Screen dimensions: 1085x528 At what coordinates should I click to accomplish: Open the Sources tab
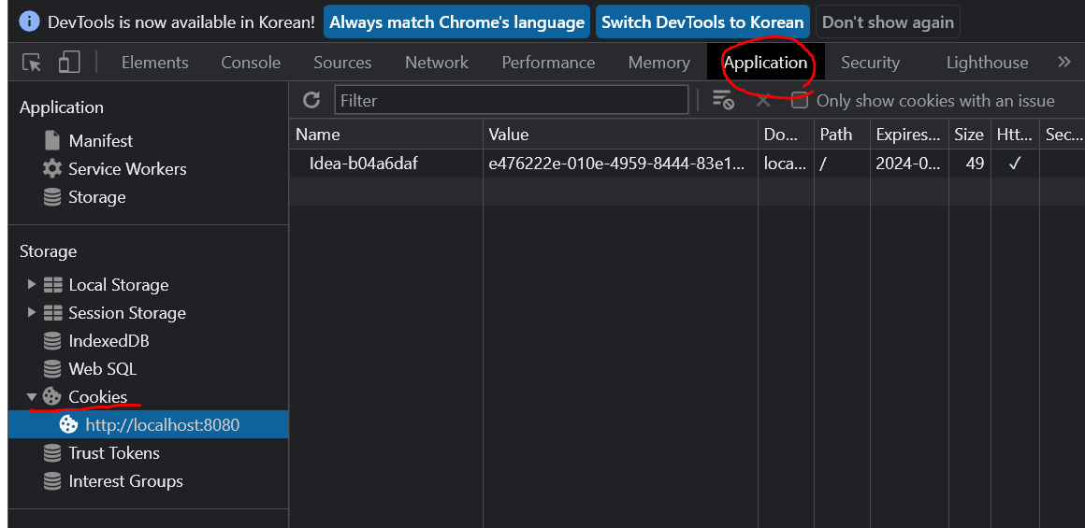(x=342, y=63)
